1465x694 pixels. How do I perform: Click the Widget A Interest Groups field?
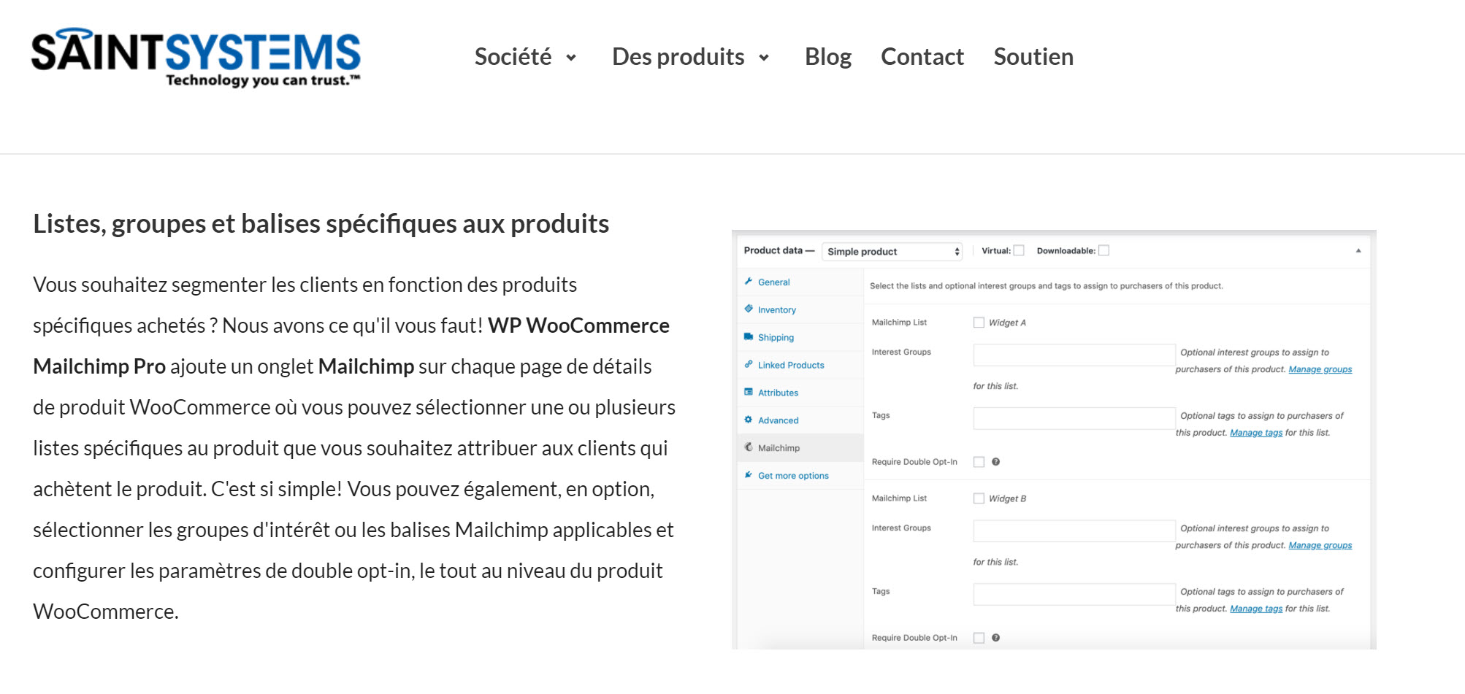(1074, 355)
